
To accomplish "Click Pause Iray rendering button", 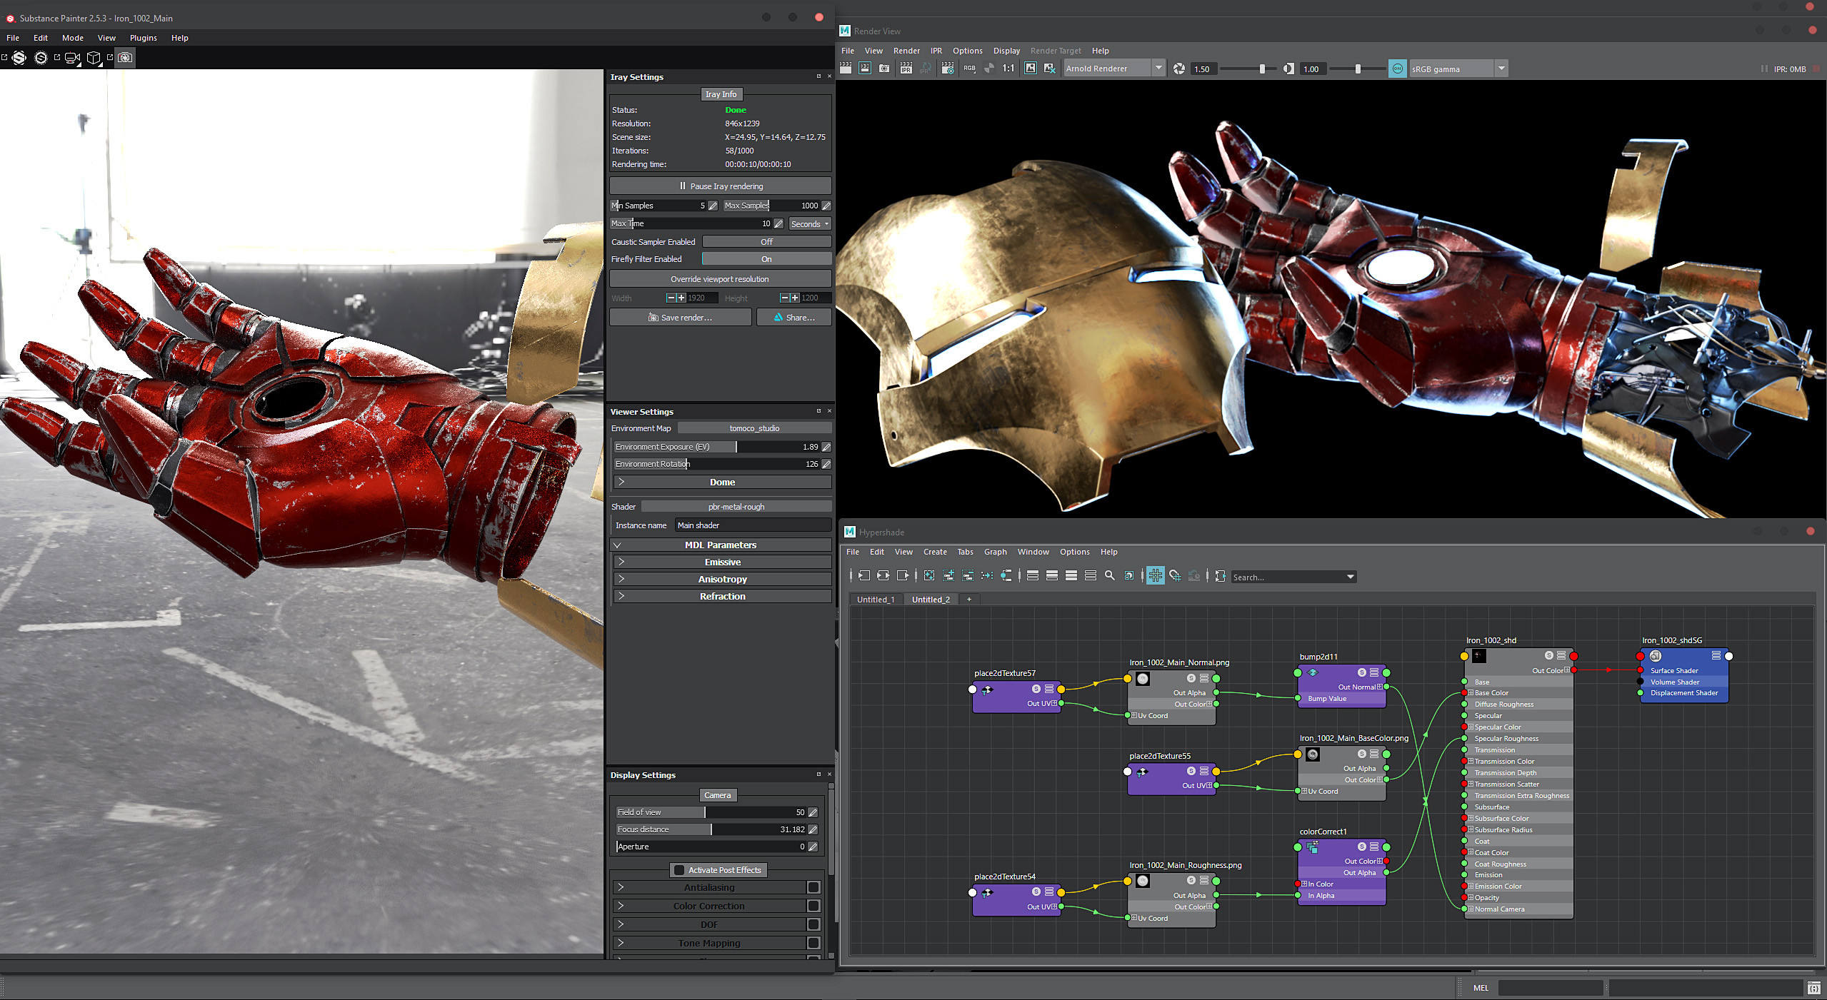I will tap(720, 186).
